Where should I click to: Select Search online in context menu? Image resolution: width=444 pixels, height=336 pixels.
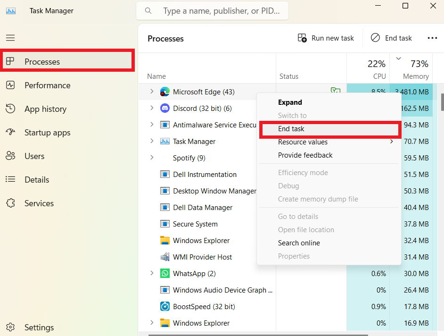(x=299, y=243)
